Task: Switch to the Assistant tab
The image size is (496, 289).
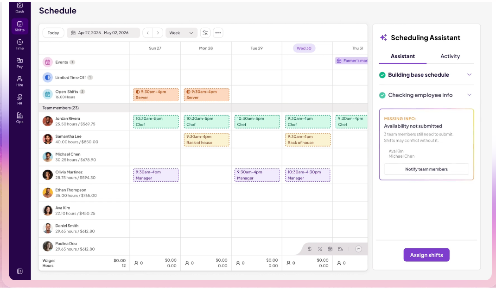Action: (403, 56)
